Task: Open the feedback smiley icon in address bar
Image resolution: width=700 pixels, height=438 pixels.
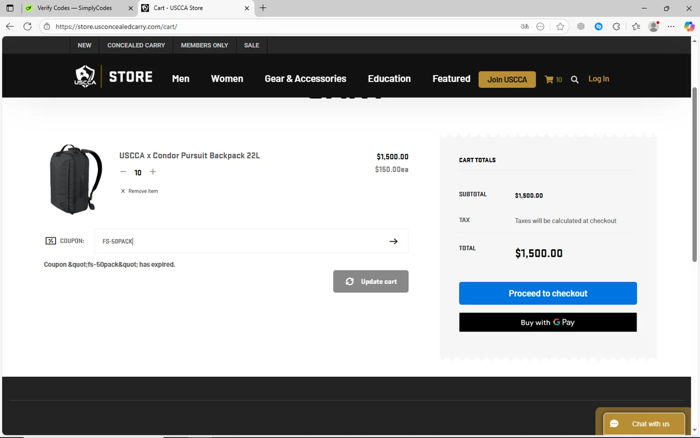Action: (x=540, y=27)
